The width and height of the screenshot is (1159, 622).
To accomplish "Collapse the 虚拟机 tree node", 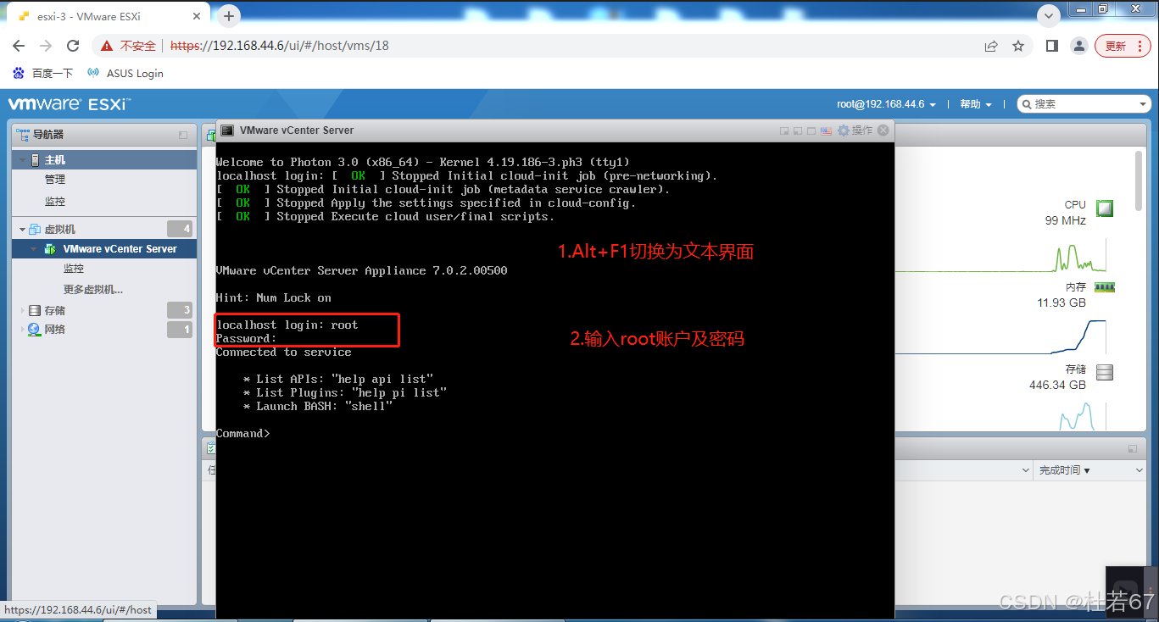I will click(x=22, y=230).
